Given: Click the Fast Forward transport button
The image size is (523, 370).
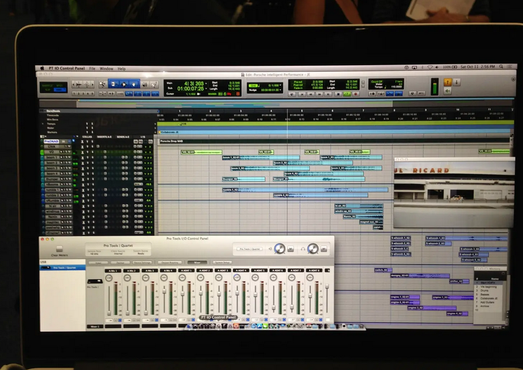Looking at the screenshot, I should tap(319, 95).
